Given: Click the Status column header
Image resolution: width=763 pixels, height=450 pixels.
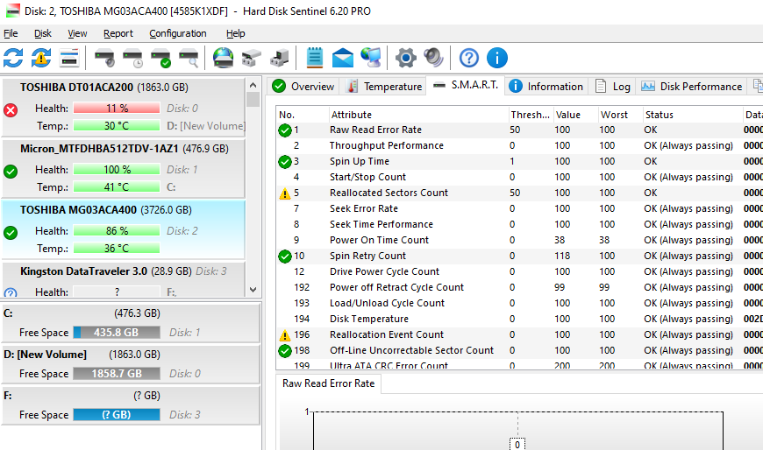Looking at the screenshot, I should click(659, 115).
